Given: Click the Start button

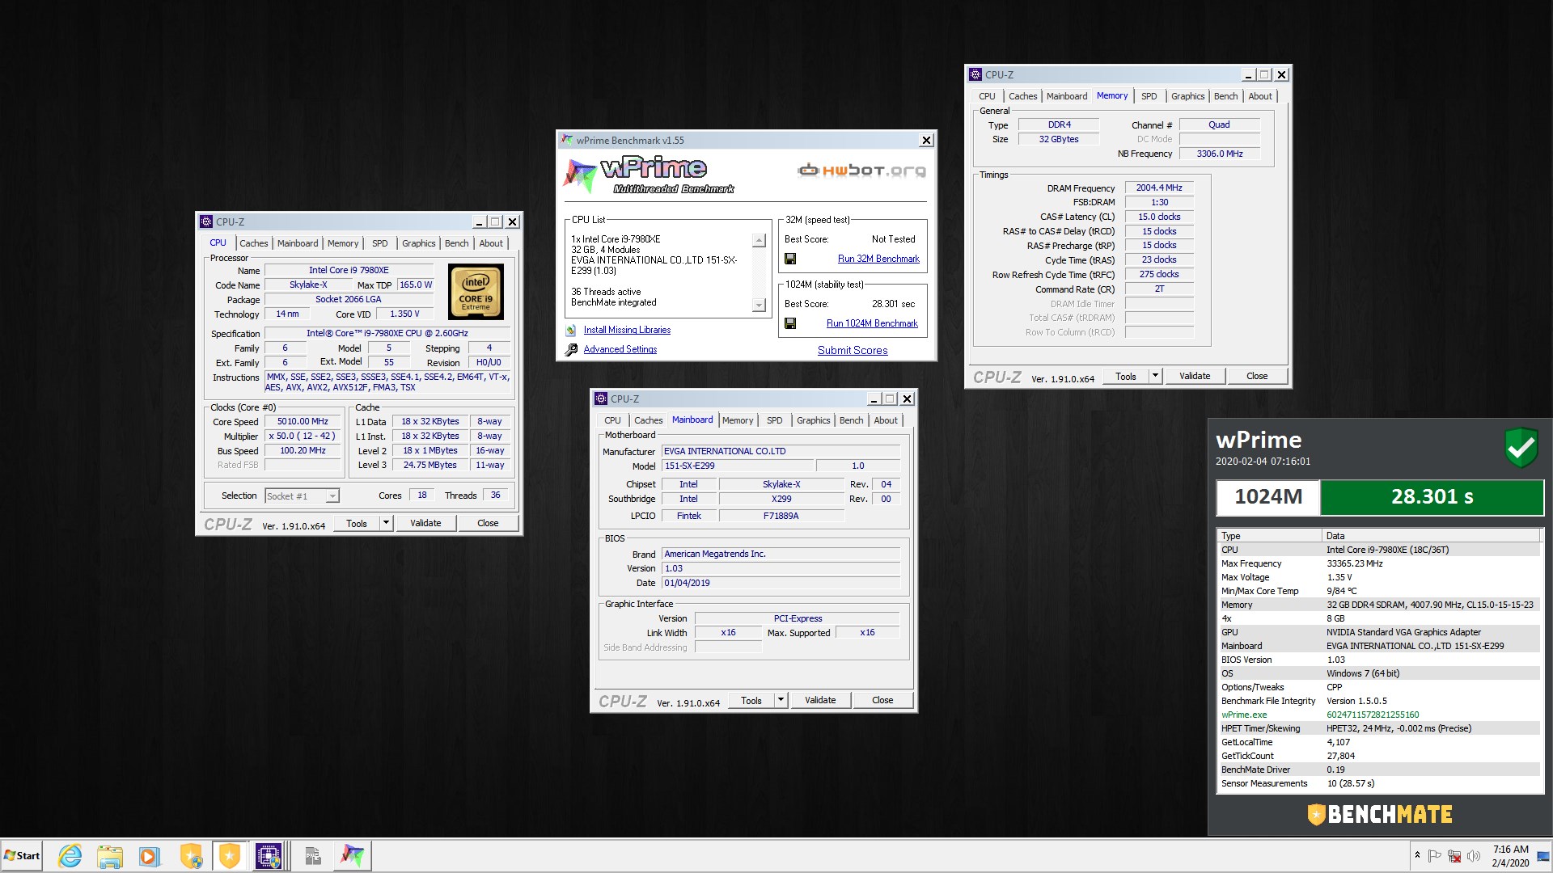Looking at the screenshot, I should pyautogui.click(x=22, y=855).
